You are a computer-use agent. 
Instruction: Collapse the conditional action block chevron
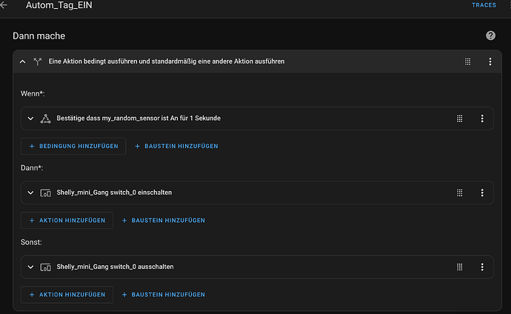pos(22,61)
